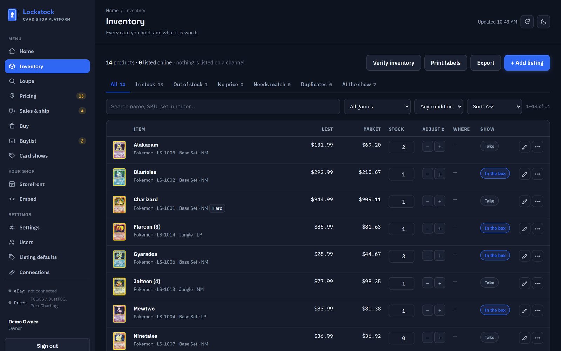Open Sales & ship in the sidebar
Viewport: 561px width, 351px height.
[x=47, y=111]
